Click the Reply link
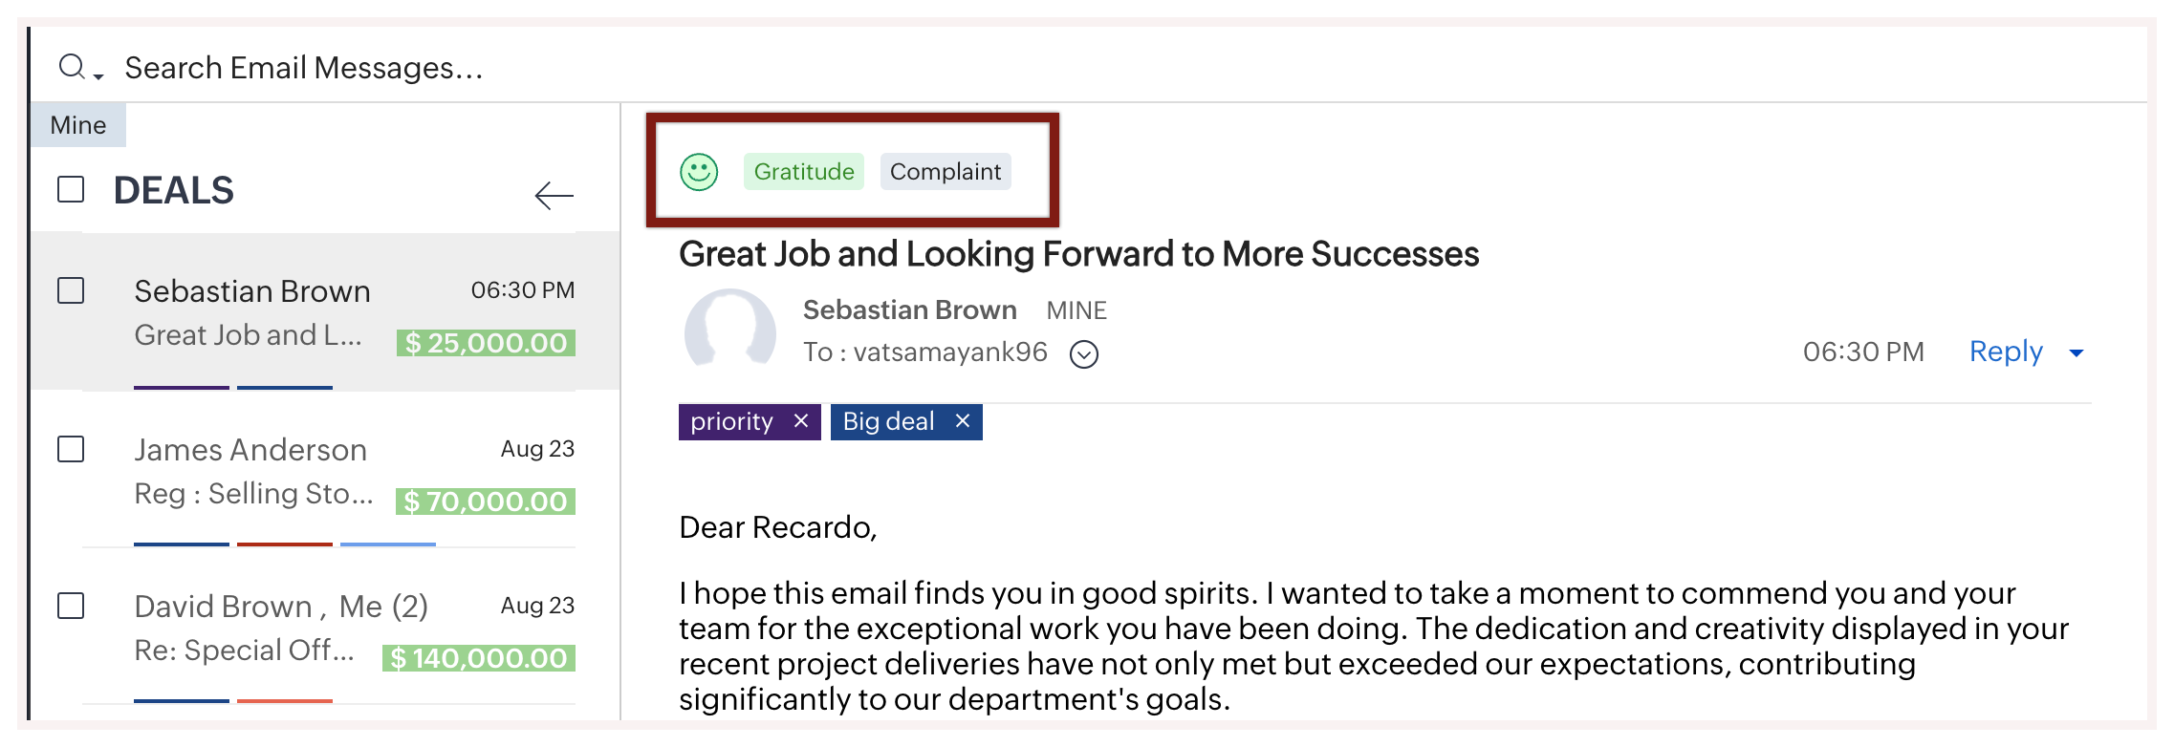The width and height of the screenshot is (2174, 747). pyautogui.click(x=2005, y=352)
